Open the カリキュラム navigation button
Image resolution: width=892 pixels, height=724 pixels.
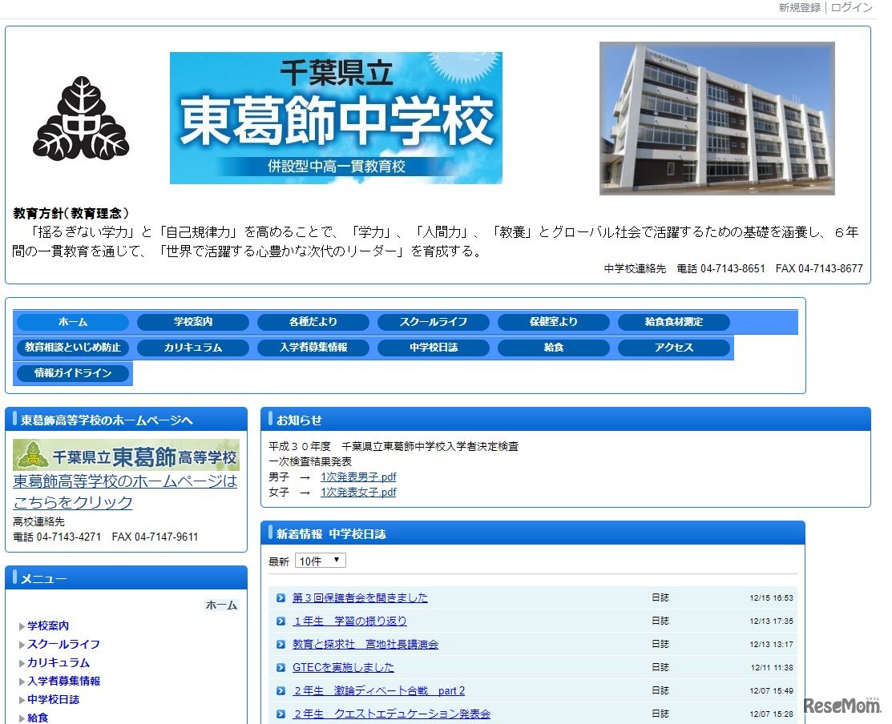click(x=193, y=348)
